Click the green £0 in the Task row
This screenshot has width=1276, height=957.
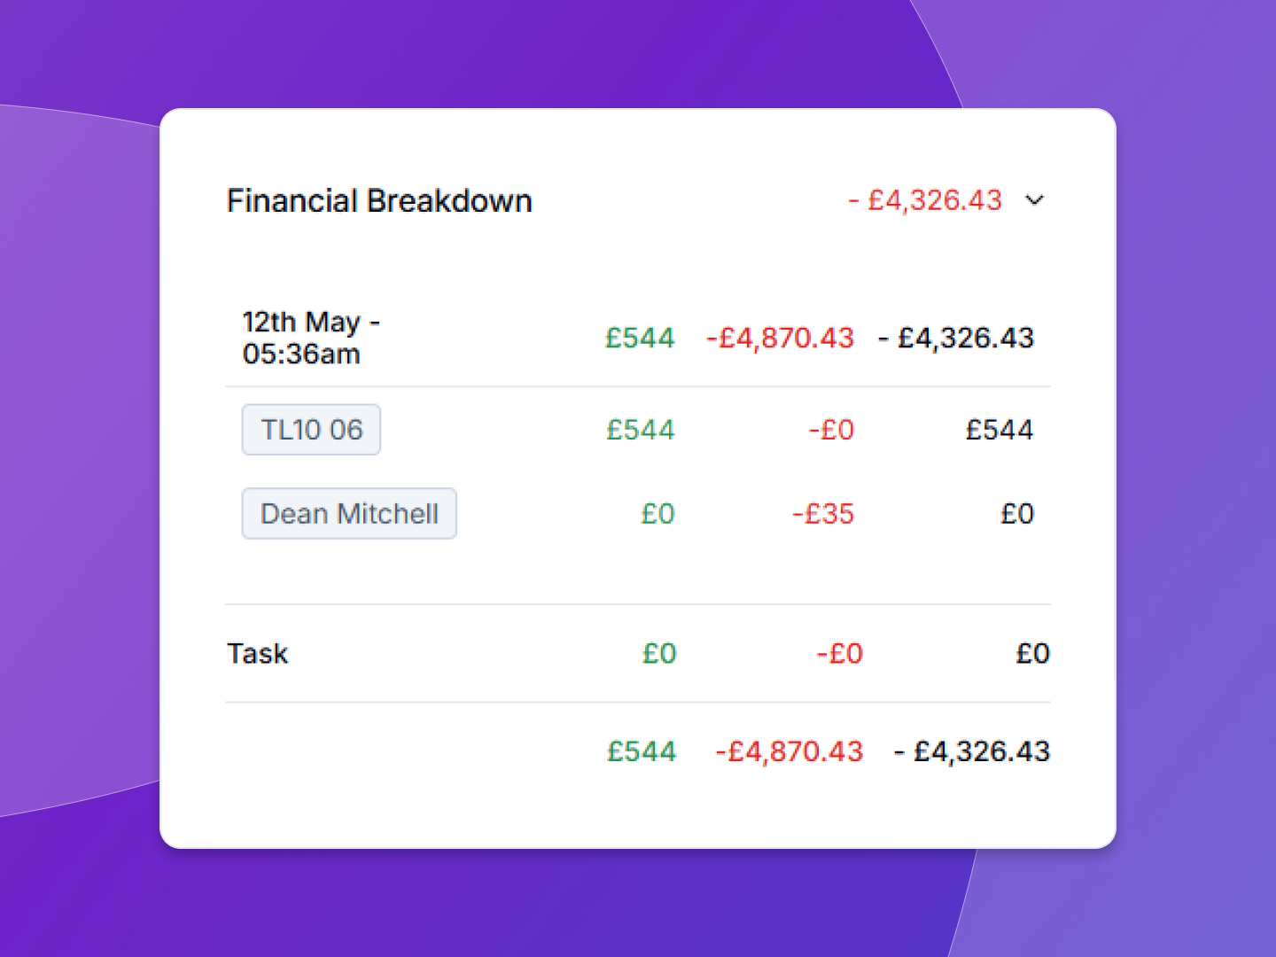pos(659,654)
